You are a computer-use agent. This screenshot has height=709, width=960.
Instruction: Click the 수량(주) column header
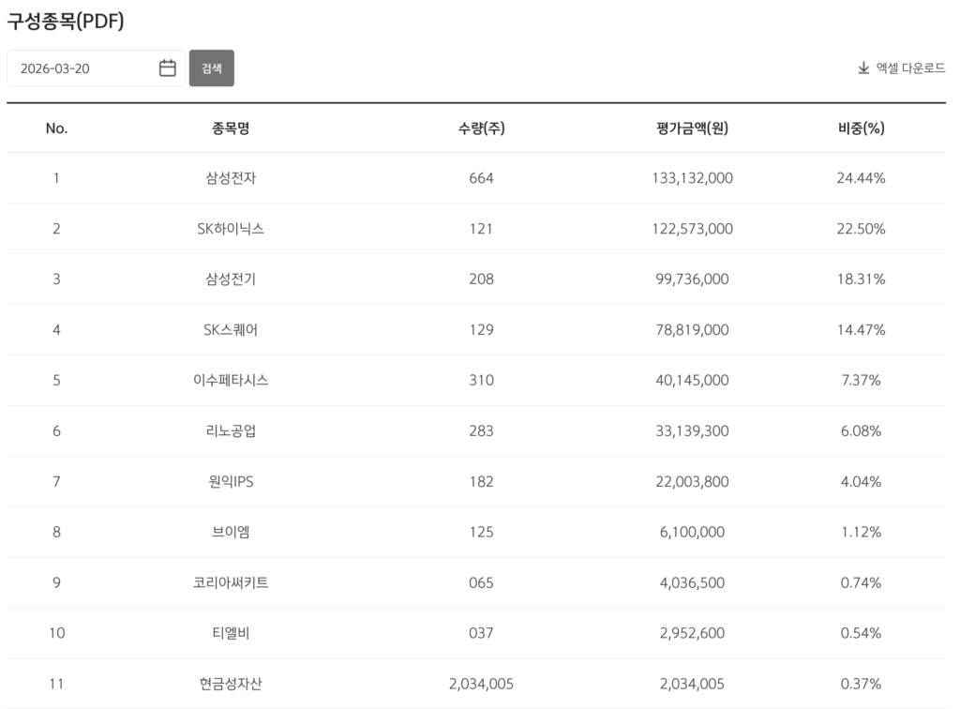[481, 128]
